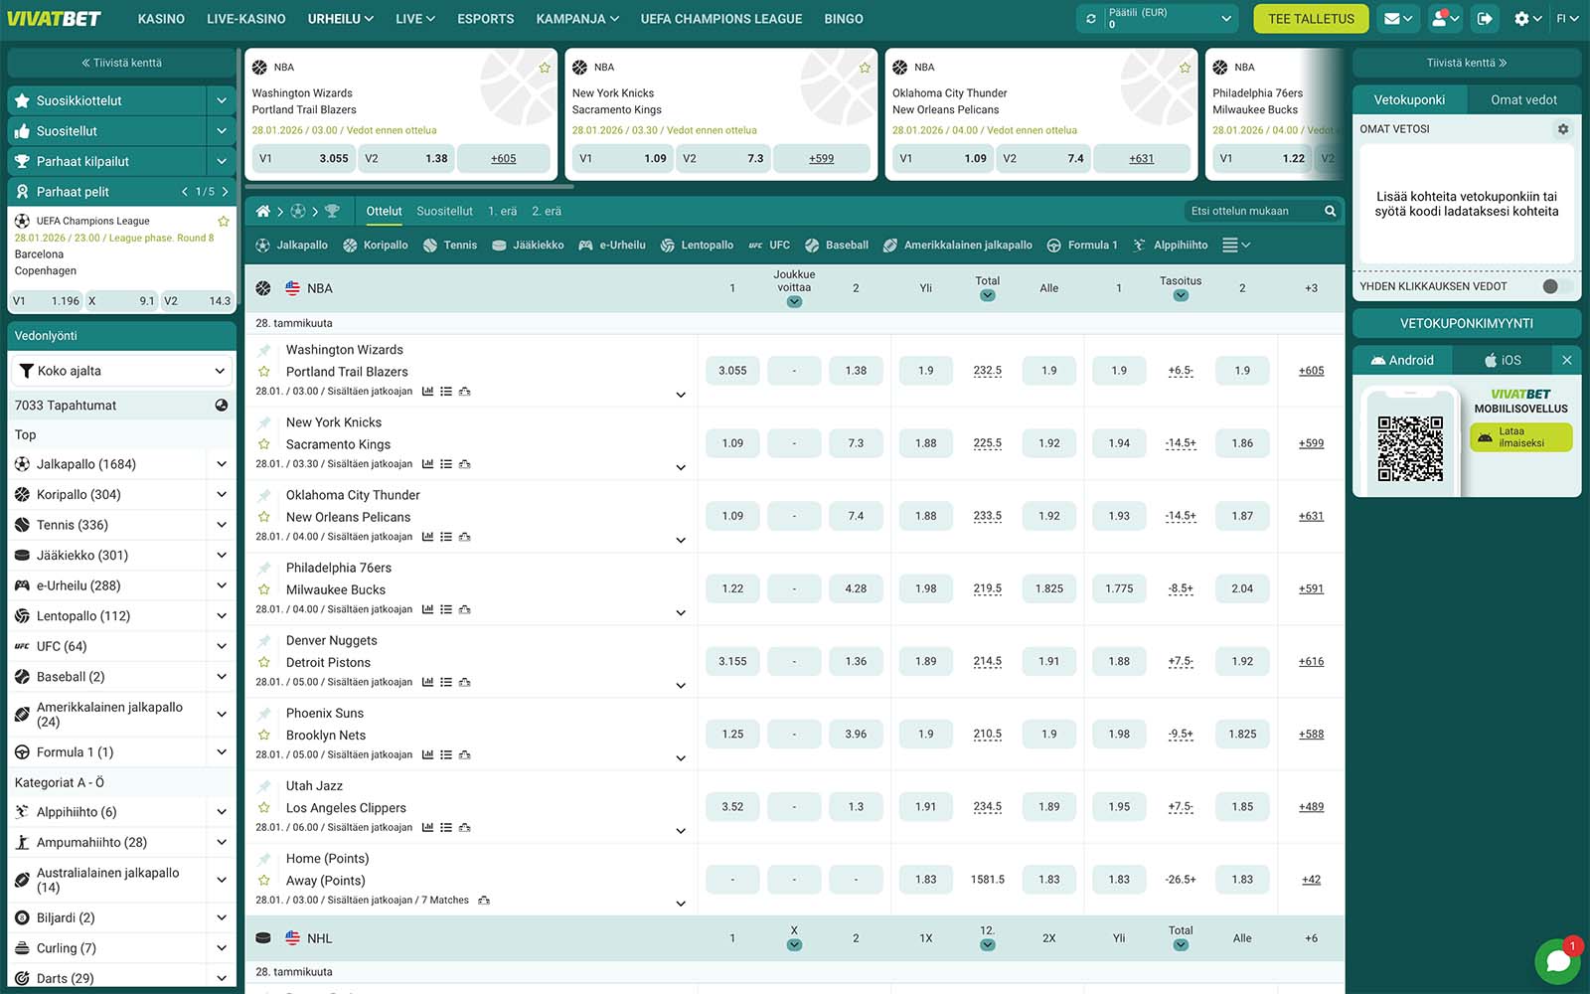This screenshot has width=1590, height=994.
Task: Open VETOKUPONKIMYYNTI button
Action: (1467, 323)
